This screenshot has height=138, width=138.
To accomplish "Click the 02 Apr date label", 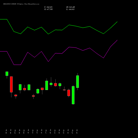I will click(6, 131).
